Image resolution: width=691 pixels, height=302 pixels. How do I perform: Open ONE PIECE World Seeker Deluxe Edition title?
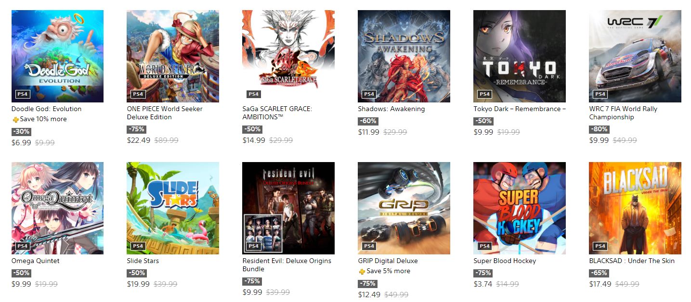coord(165,113)
